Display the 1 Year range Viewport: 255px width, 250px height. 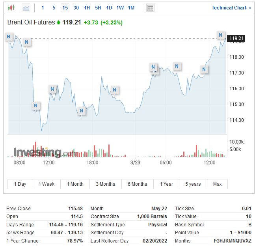pyautogui.click(x=166, y=184)
